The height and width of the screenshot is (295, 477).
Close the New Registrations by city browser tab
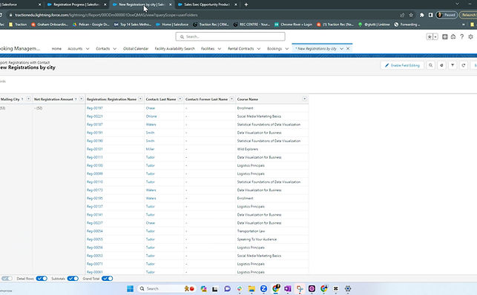point(171,4)
